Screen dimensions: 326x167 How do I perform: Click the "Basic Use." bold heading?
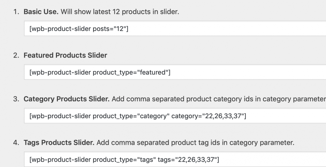[41, 12]
